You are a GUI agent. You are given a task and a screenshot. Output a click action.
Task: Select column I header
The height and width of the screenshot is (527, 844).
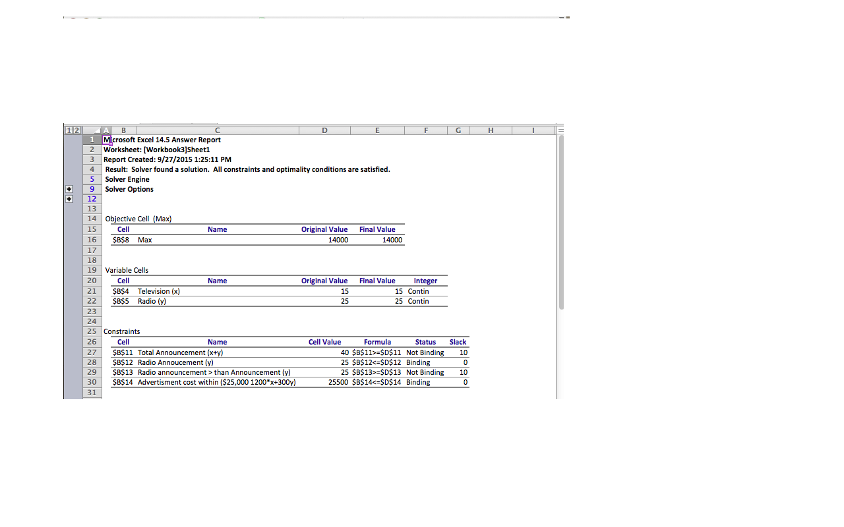(533, 130)
